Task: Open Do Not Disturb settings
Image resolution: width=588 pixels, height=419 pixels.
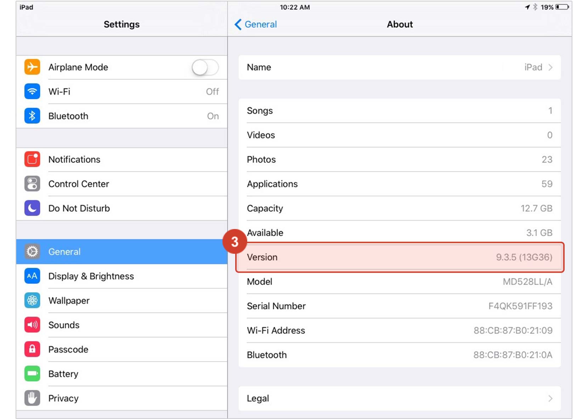Action: (122, 208)
